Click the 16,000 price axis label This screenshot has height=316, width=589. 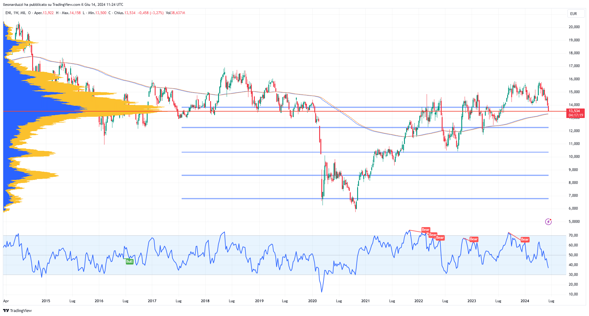pyautogui.click(x=574, y=79)
